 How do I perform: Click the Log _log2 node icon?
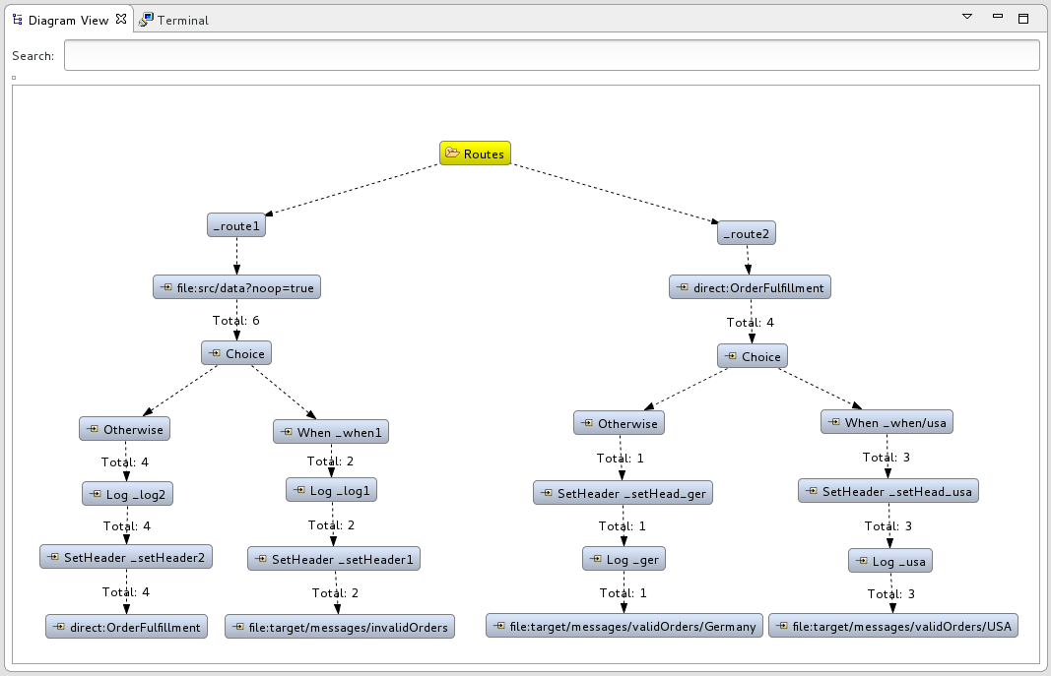[95, 494]
